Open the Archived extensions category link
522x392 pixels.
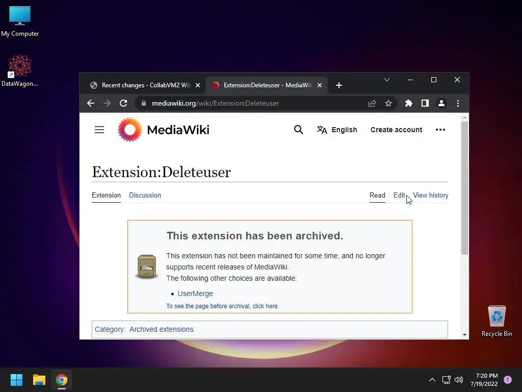click(x=161, y=329)
